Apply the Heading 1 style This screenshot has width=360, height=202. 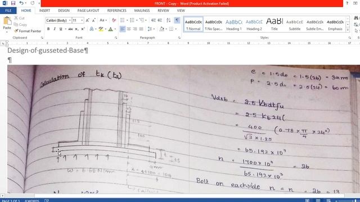[234, 24]
